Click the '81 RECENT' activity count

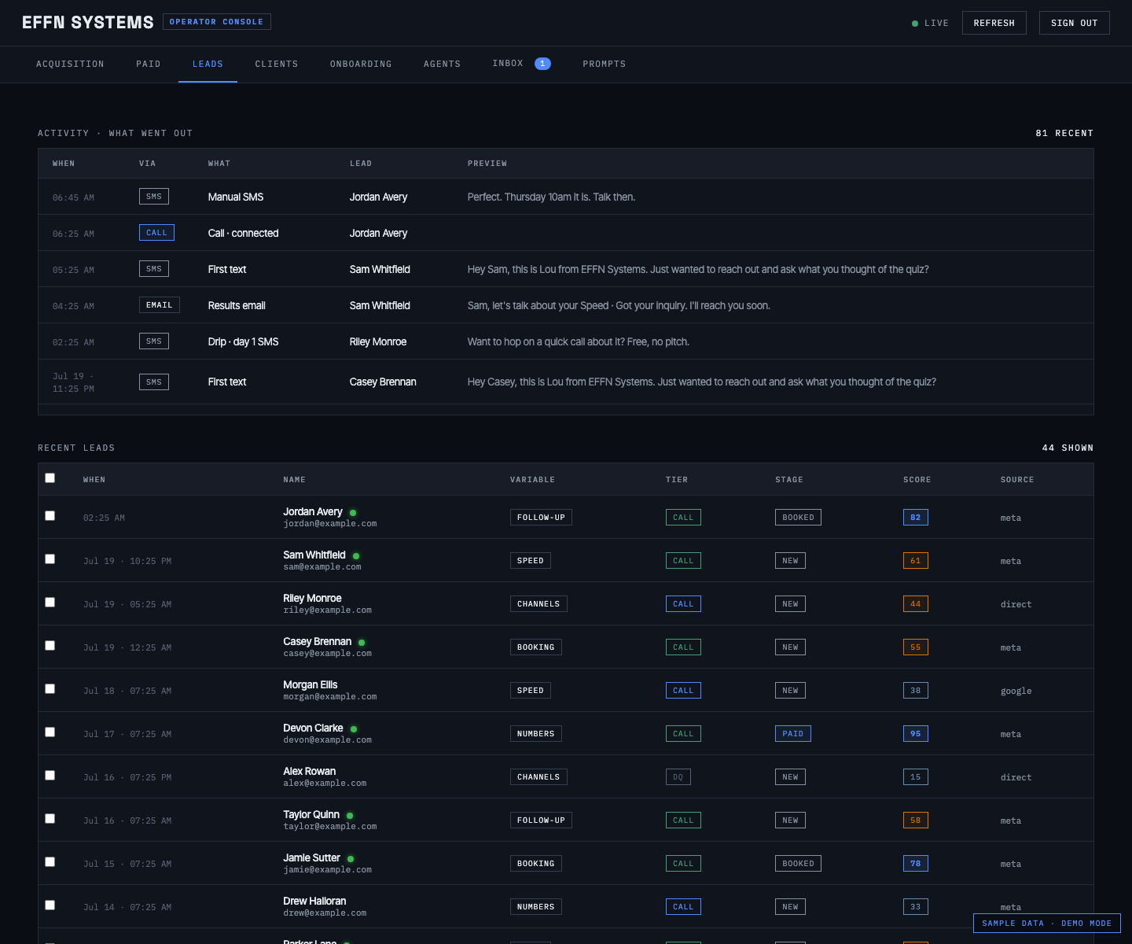(1064, 133)
